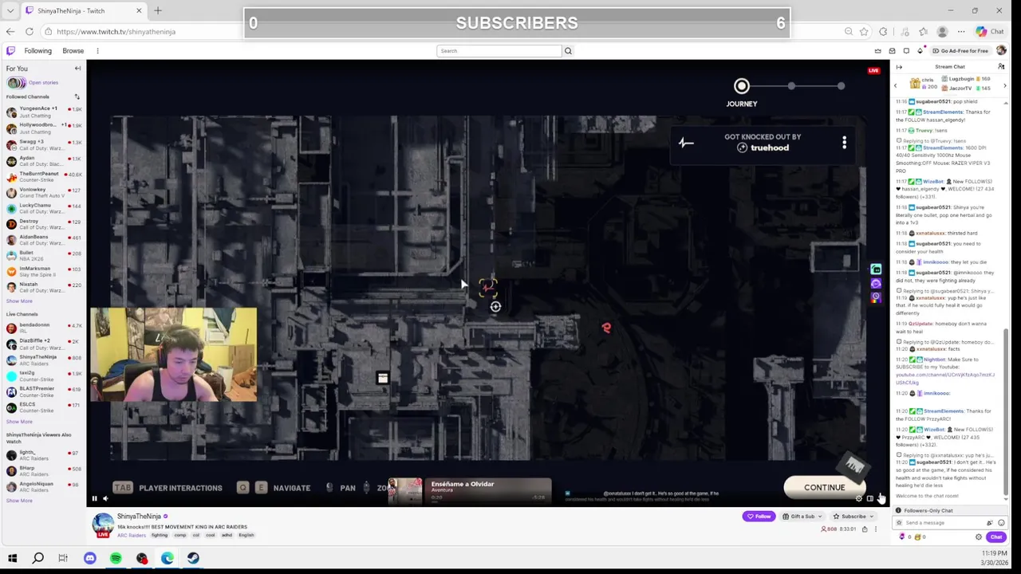Toggle theatre mode in player
Image resolution: width=1021 pixels, height=574 pixels.
click(869, 498)
